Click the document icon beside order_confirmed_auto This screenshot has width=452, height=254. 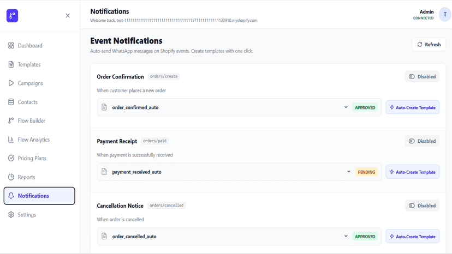(x=104, y=107)
